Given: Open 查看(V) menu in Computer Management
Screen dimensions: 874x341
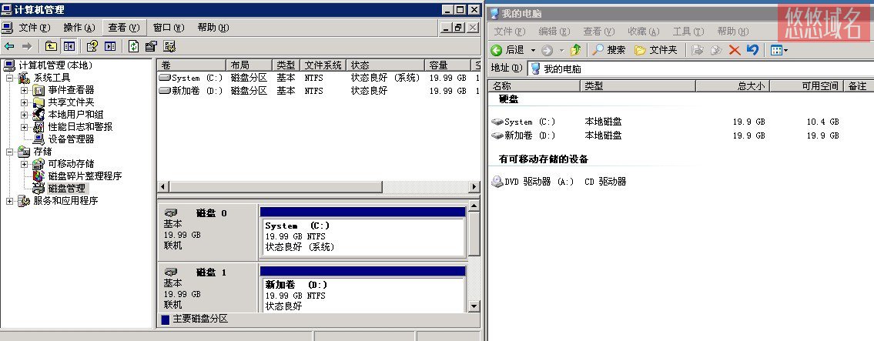Looking at the screenshot, I should pos(124,27).
